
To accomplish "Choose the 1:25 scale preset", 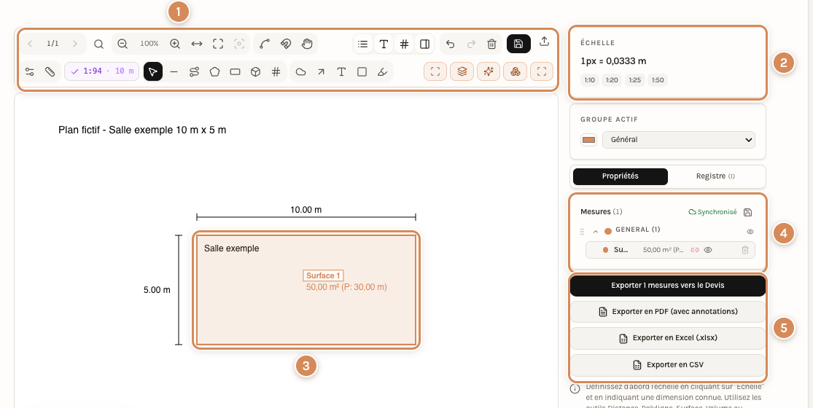I will point(634,80).
